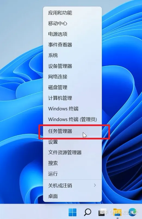Click the taskbar search magnifier icon
The height and width of the screenshot is (219, 142).
[x=88, y=212]
